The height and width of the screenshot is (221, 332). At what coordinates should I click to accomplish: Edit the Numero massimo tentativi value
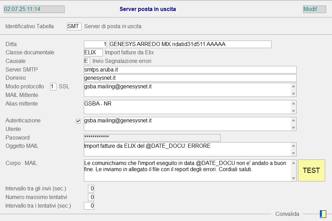[x=91, y=197]
